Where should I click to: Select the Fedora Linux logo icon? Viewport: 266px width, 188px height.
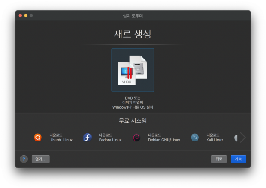[87, 137]
